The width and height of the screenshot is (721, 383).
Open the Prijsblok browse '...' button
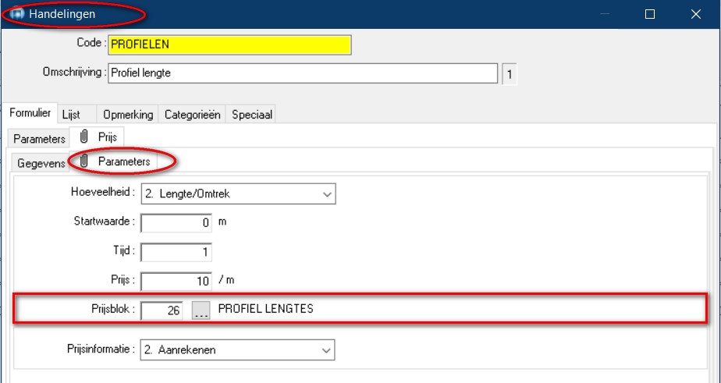point(201,310)
